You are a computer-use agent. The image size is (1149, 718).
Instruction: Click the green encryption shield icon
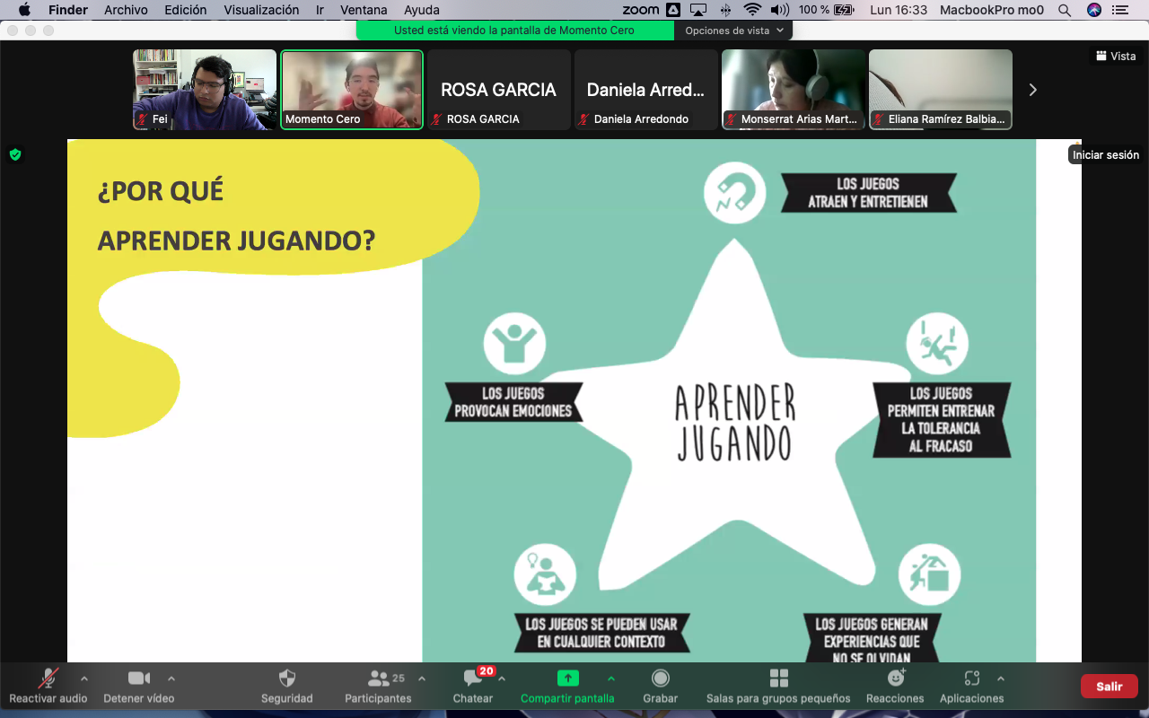click(15, 154)
